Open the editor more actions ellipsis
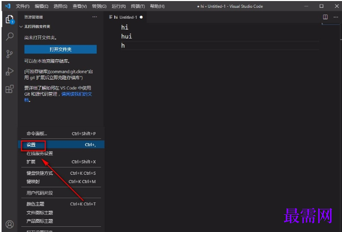The height and width of the screenshot is (232, 342). pyautogui.click(x=336, y=17)
